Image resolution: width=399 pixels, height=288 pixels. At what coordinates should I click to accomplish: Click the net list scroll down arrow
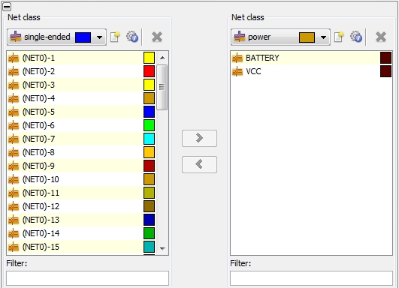[162, 248]
